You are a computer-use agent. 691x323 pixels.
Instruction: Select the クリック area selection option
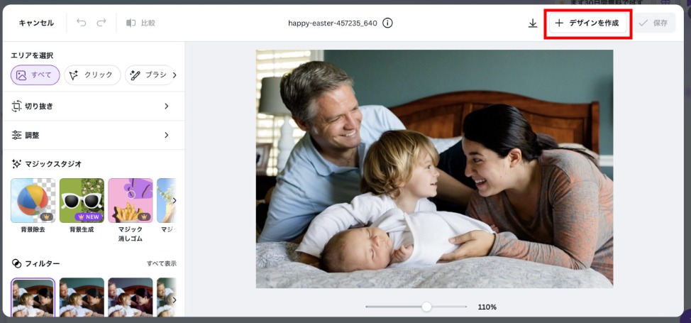coord(92,75)
